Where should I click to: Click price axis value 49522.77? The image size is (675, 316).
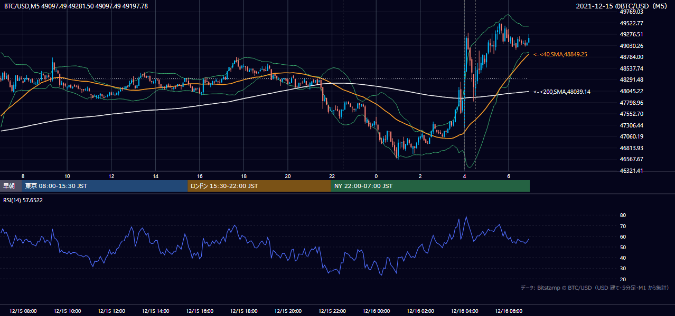(x=632, y=23)
